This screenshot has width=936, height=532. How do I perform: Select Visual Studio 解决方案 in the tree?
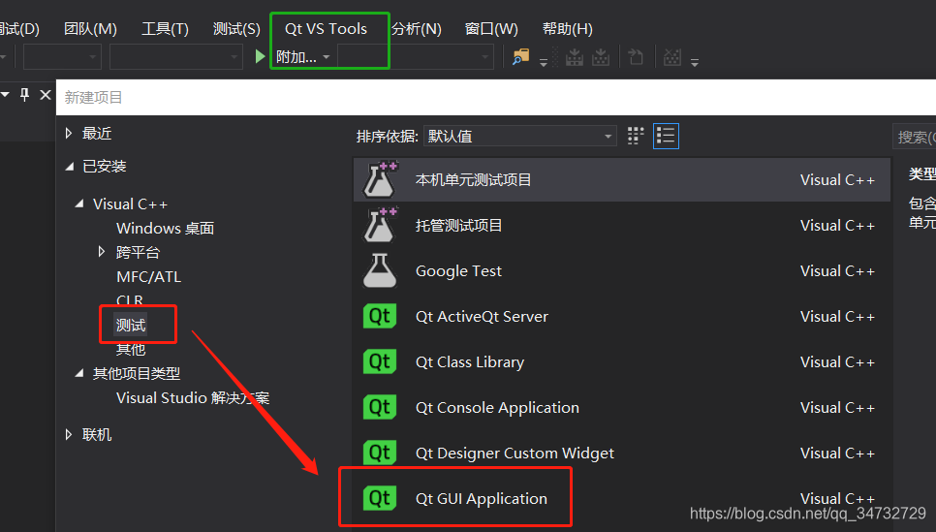point(193,397)
